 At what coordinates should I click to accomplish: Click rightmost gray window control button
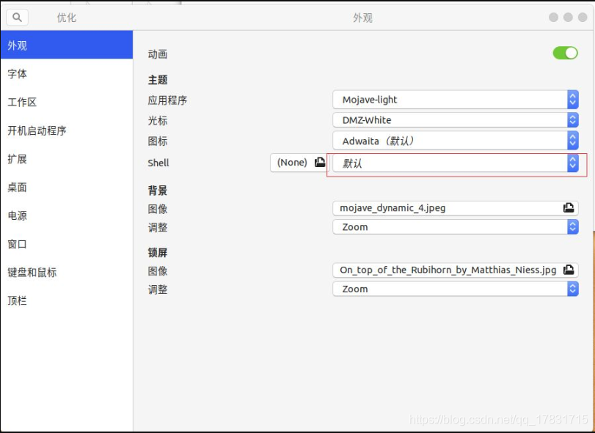point(583,18)
